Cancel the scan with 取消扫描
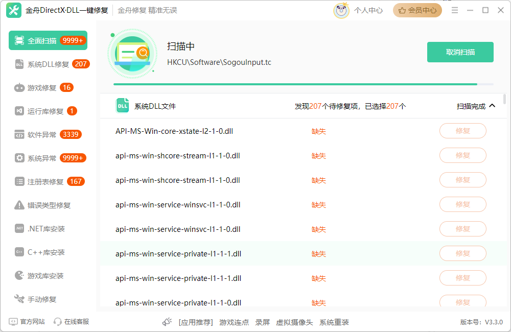 (x=460, y=52)
